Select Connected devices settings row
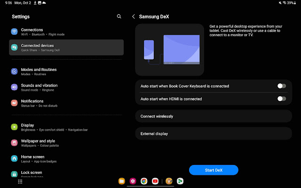This screenshot has width=301, height=188. [x=66, y=47]
